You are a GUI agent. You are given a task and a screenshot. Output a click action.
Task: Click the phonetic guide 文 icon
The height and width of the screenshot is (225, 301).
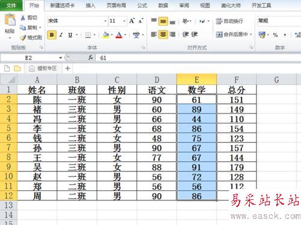[136, 35]
